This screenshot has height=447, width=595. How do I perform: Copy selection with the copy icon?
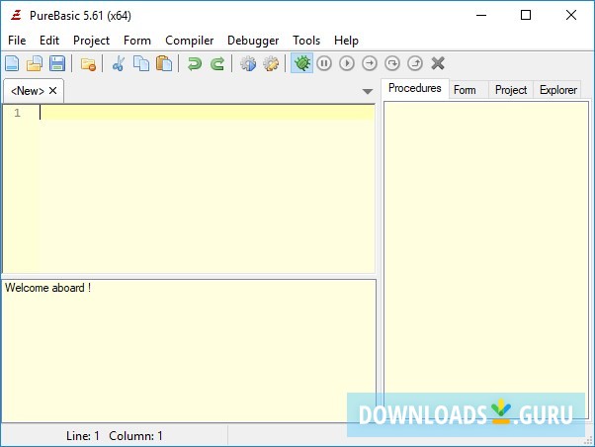(141, 63)
